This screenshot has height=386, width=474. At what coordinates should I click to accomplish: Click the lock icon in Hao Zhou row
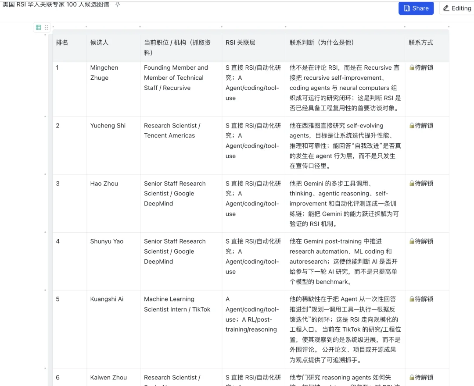[x=411, y=183]
